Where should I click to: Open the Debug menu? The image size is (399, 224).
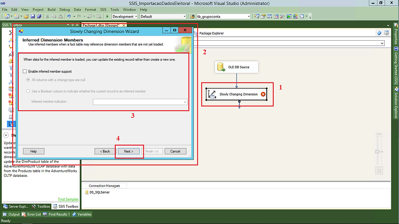(x=64, y=10)
